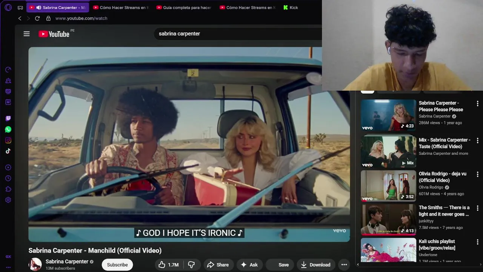Unmute or mute the playing tab speaker icon
This screenshot has height=272, width=483.
point(38,8)
